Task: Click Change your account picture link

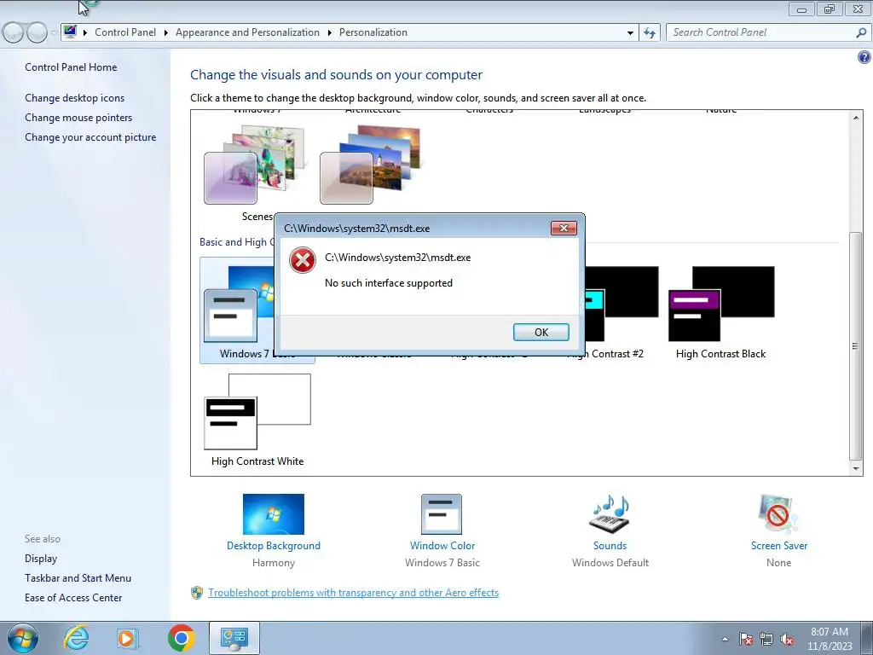Action: click(90, 137)
